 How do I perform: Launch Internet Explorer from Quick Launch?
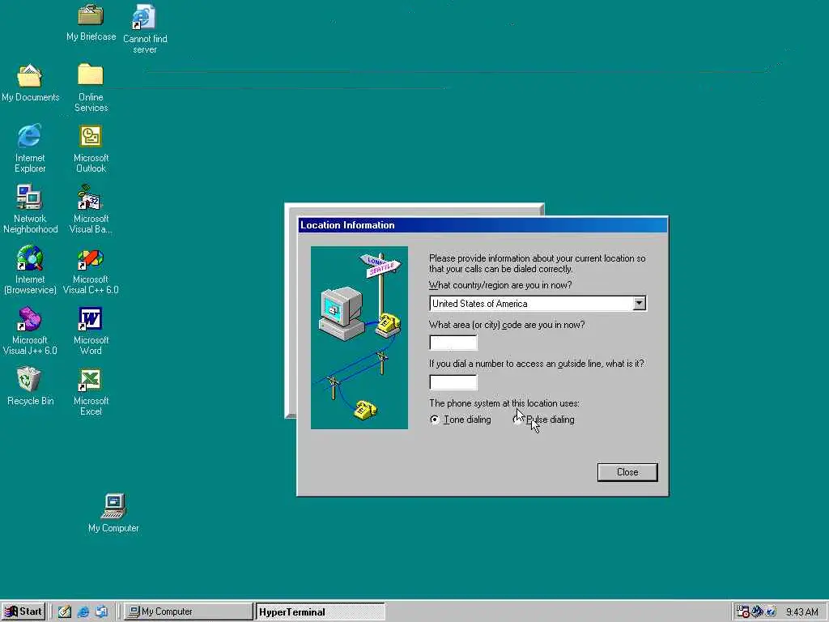[83, 611]
